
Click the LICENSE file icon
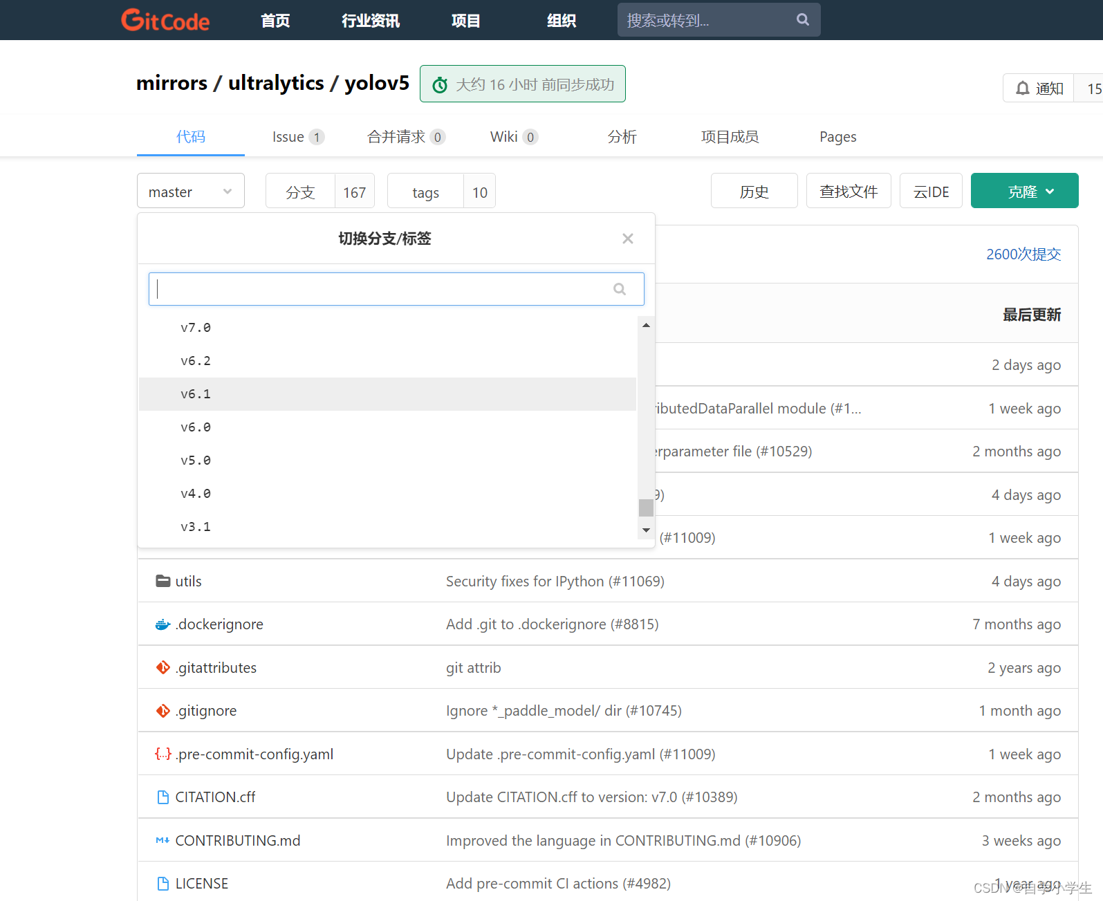[x=163, y=884]
